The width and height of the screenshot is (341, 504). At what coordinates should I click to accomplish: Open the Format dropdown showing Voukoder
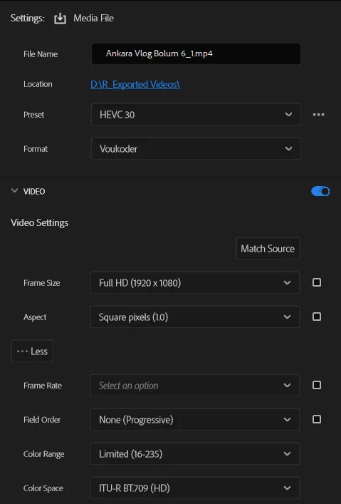(196, 148)
